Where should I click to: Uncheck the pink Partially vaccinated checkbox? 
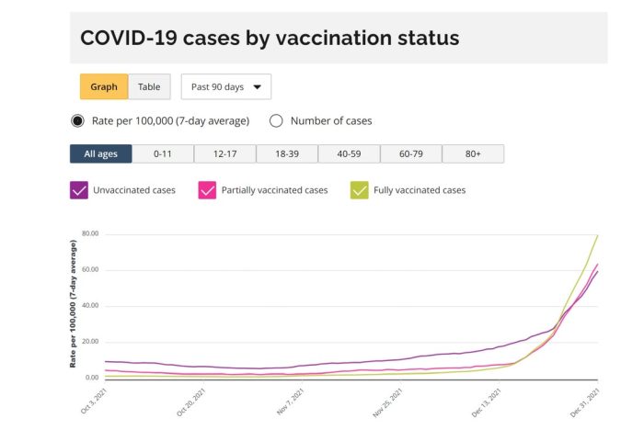click(207, 190)
